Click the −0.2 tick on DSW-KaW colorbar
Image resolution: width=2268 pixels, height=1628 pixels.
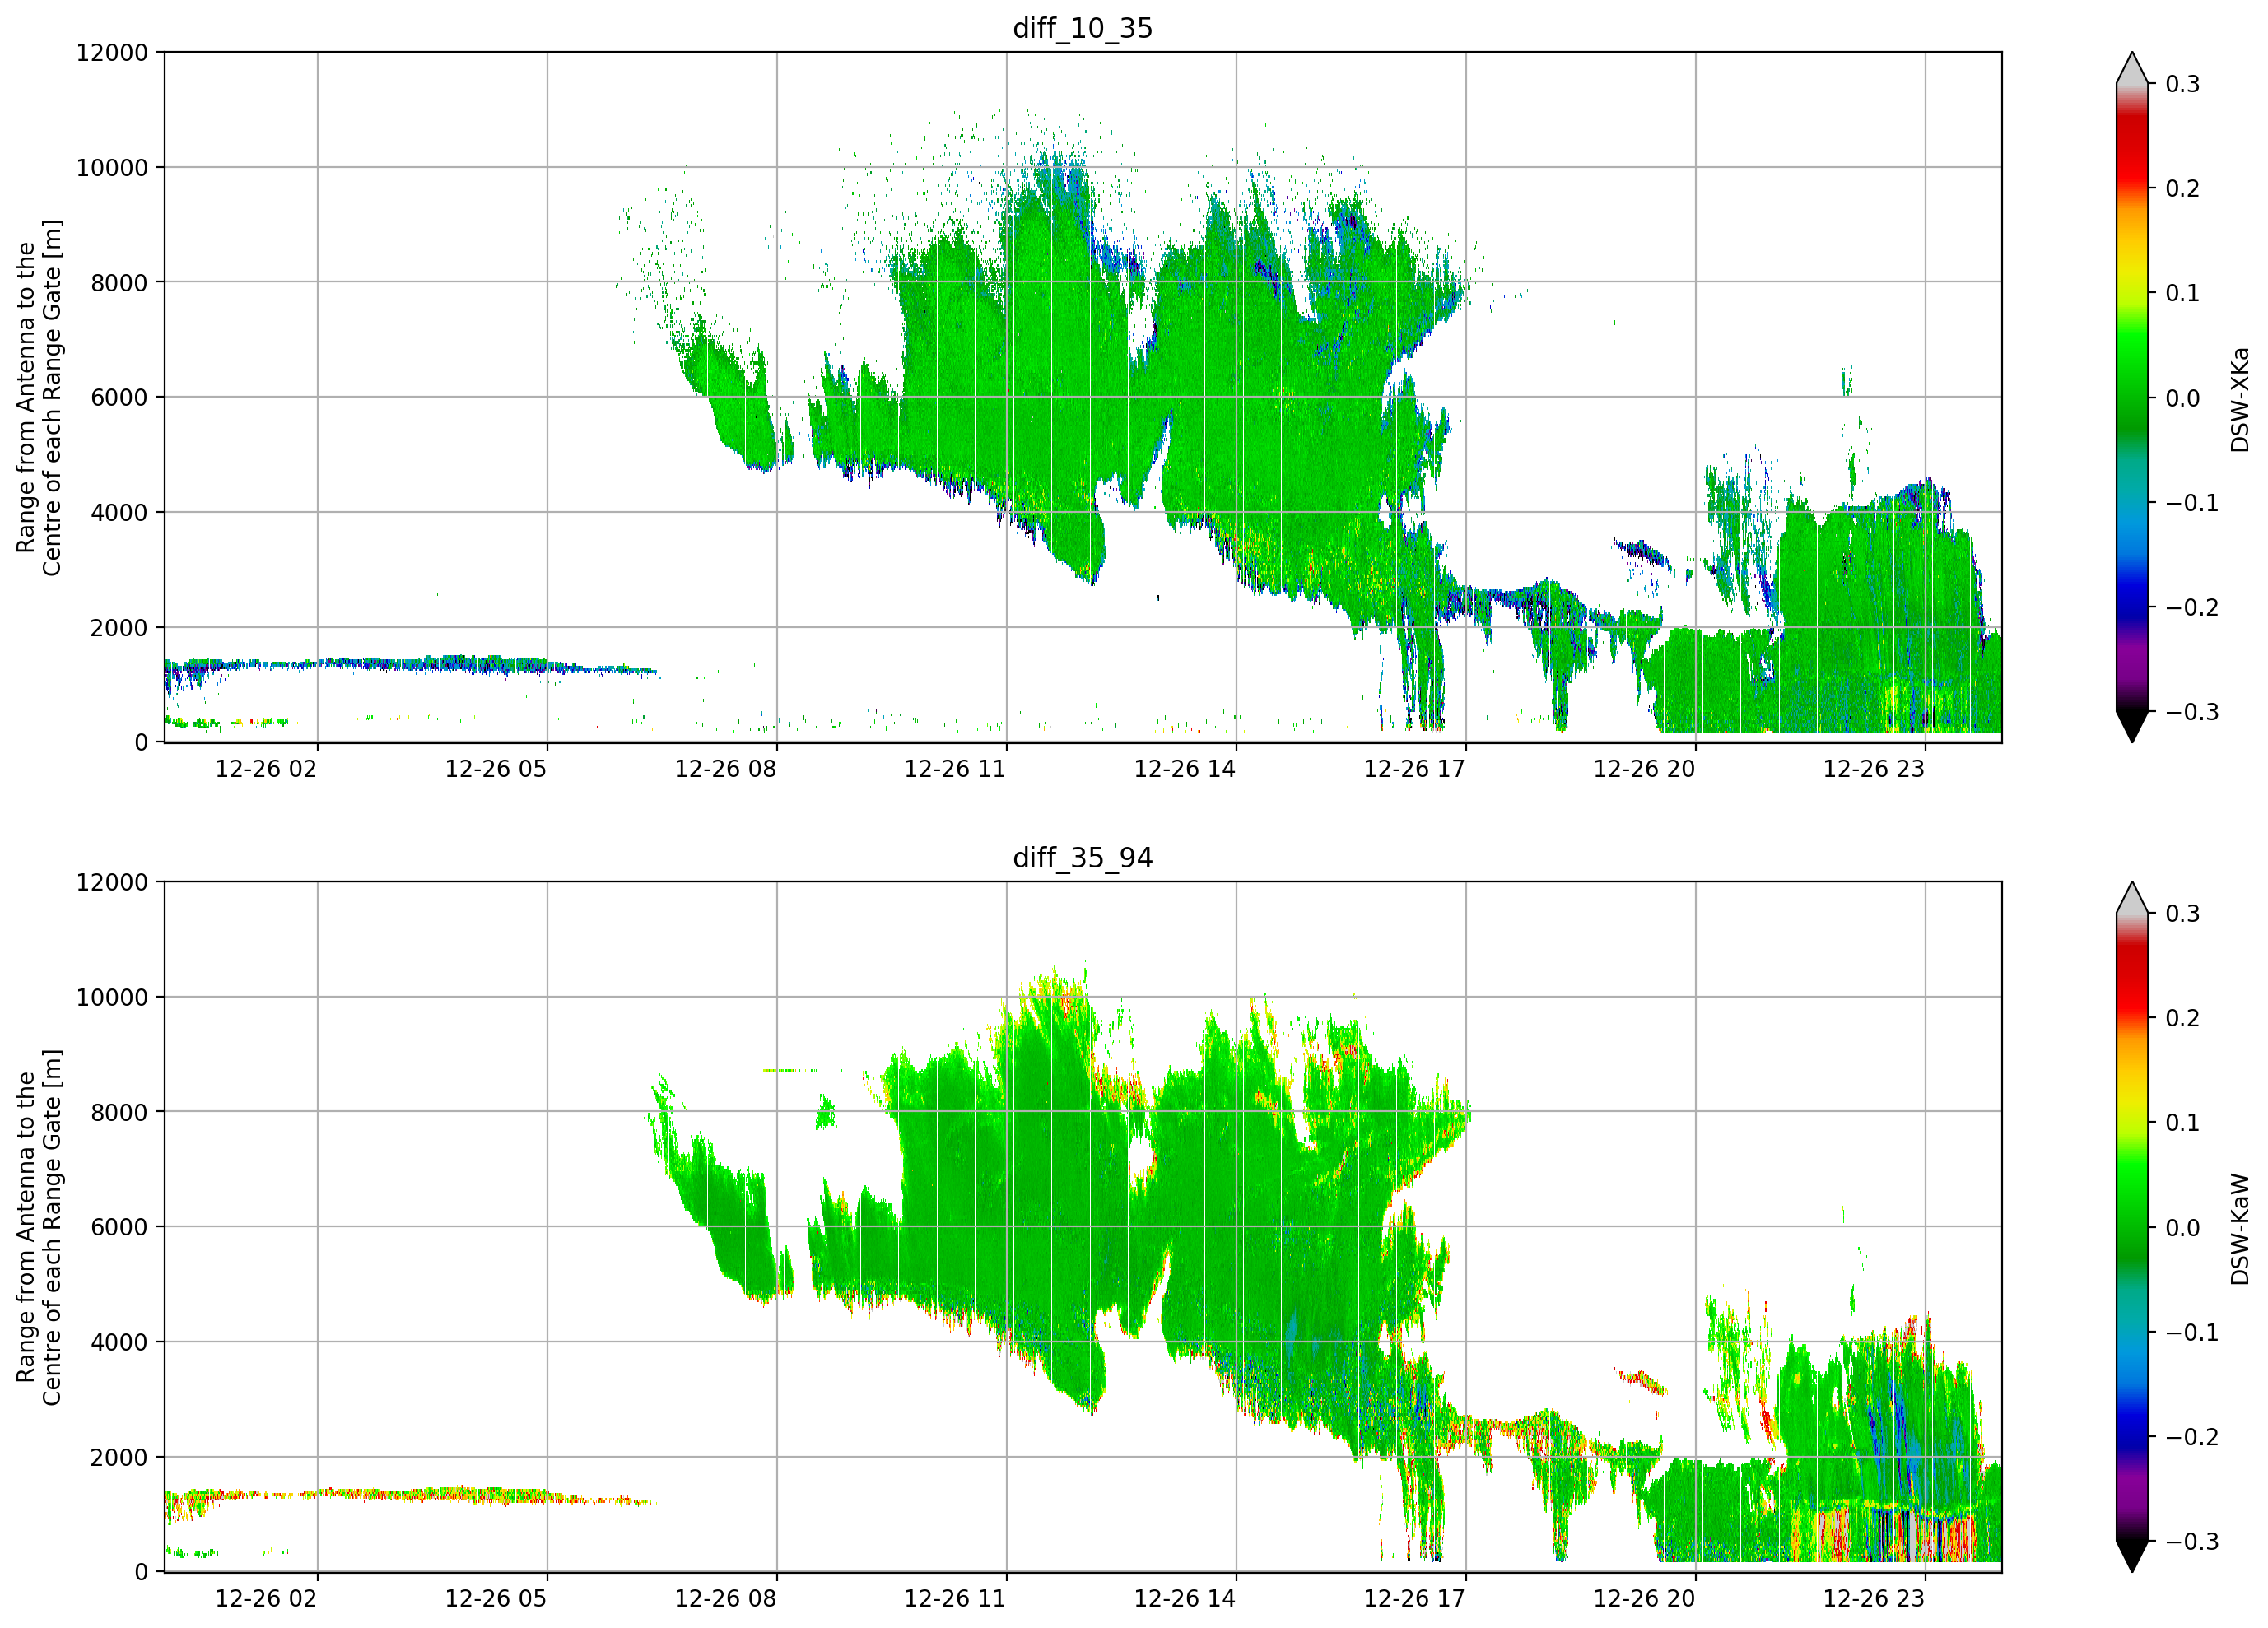pos(2192,1437)
